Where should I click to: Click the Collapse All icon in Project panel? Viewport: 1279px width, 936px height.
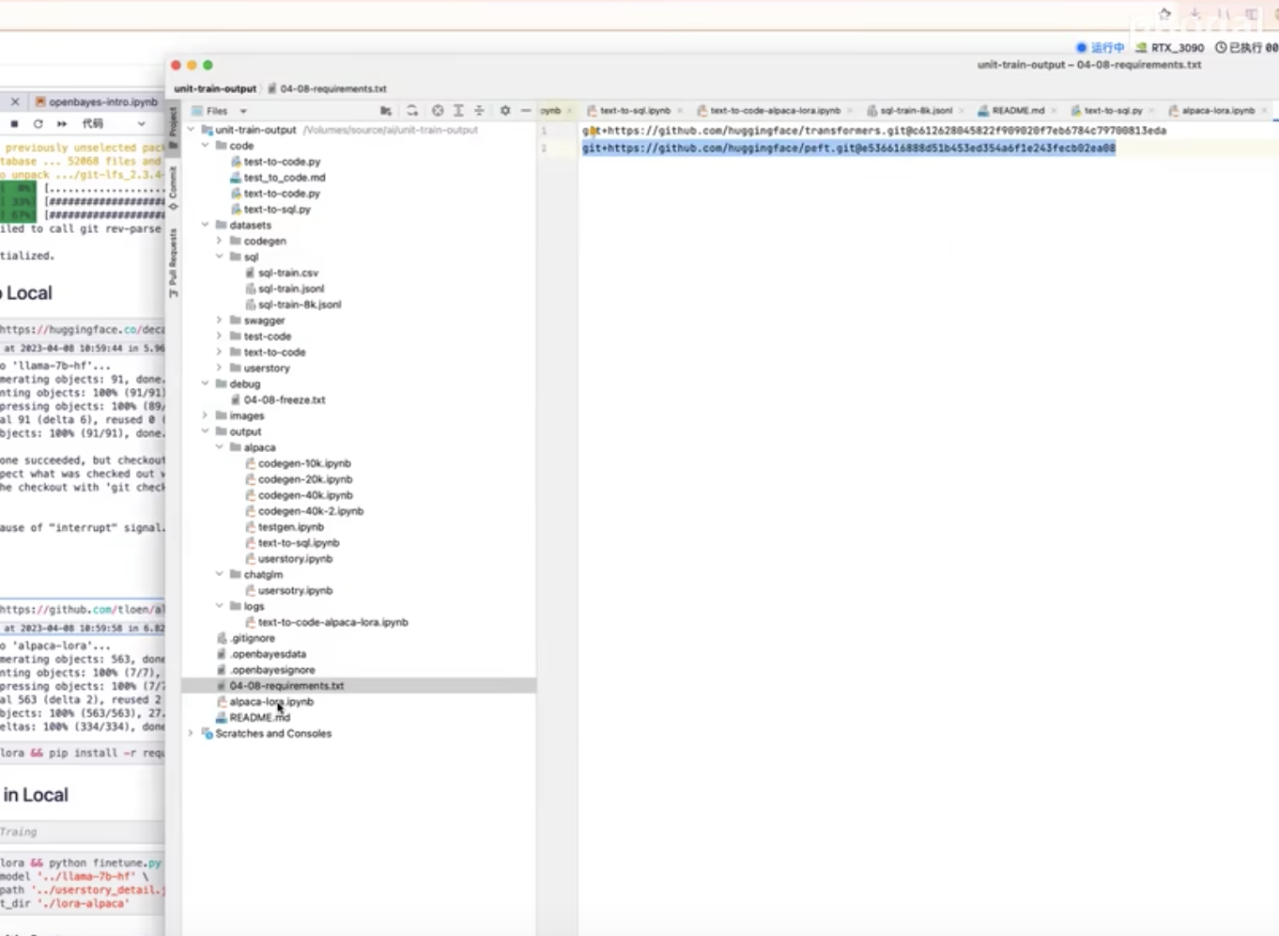click(479, 110)
